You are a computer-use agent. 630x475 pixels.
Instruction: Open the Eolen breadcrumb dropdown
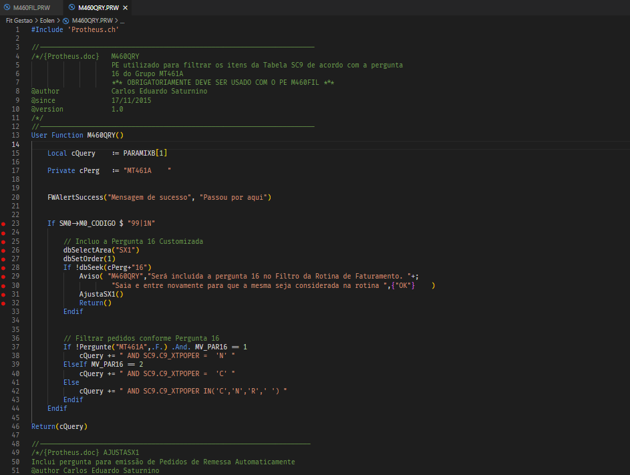click(x=46, y=20)
